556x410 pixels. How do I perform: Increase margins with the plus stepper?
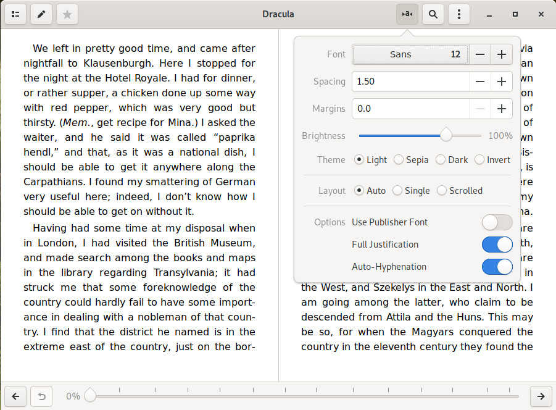[501, 108]
